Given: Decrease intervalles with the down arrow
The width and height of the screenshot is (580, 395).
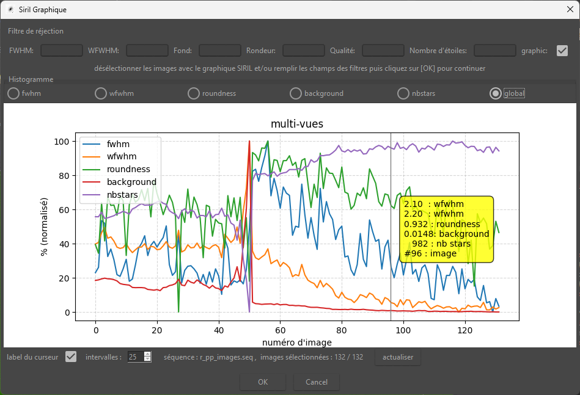Looking at the screenshot, I should [147, 360].
